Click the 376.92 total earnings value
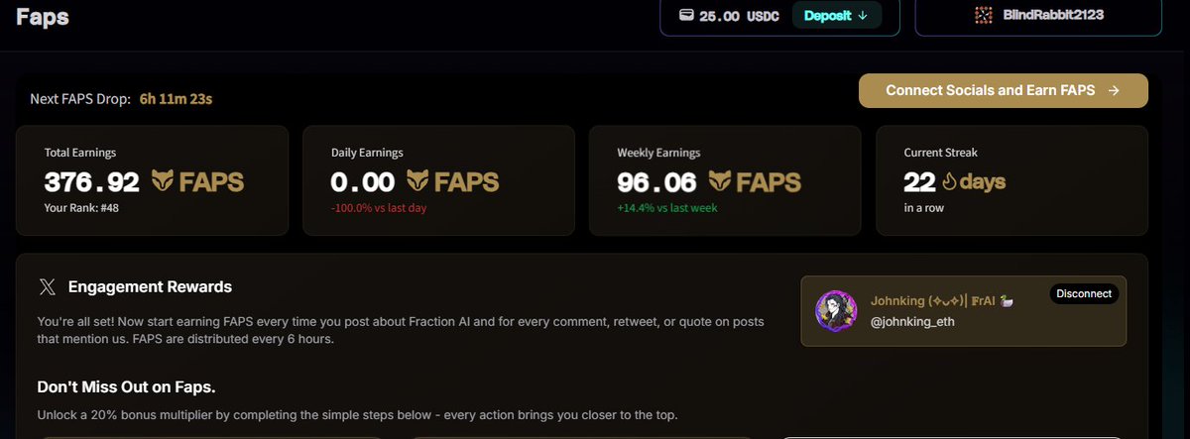 point(91,182)
